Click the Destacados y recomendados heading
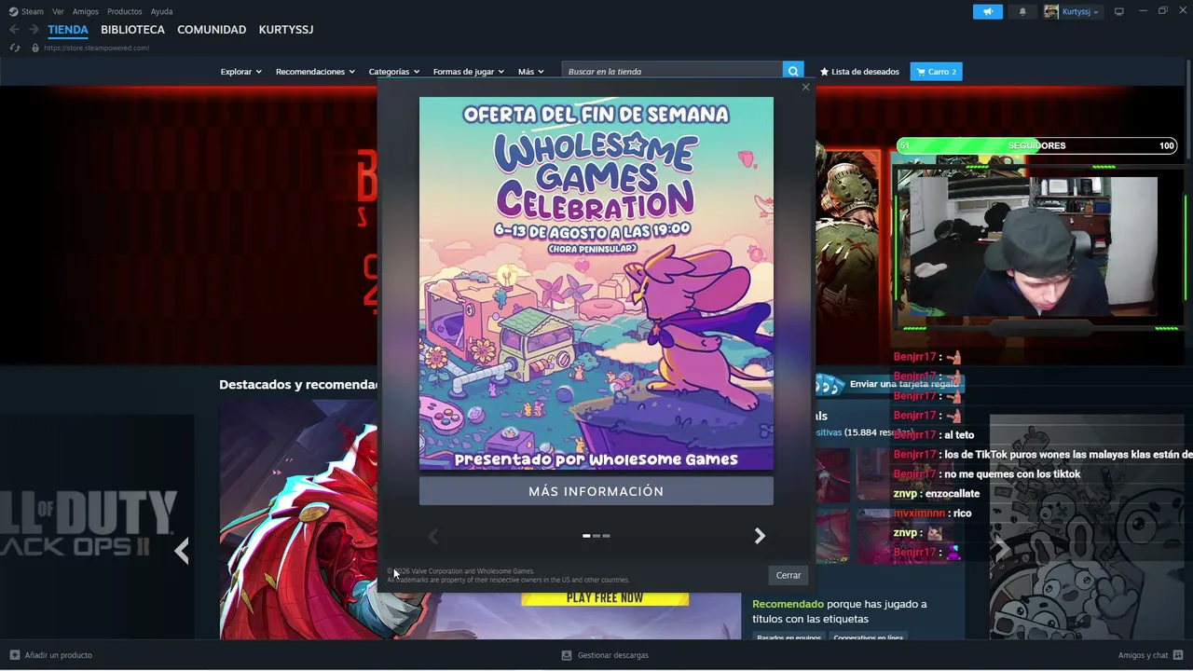1193x671 pixels. point(298,384)
